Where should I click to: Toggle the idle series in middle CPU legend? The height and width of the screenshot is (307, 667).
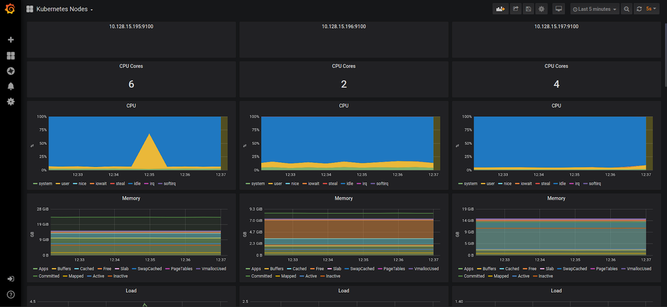coord(350,184)
